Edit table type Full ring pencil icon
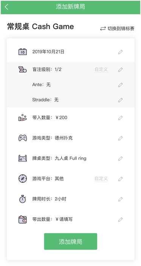 tap(120, 159)
